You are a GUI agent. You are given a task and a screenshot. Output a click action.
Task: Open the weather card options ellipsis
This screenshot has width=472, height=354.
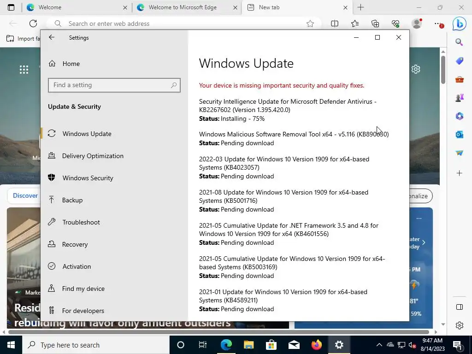coord(419,218)
